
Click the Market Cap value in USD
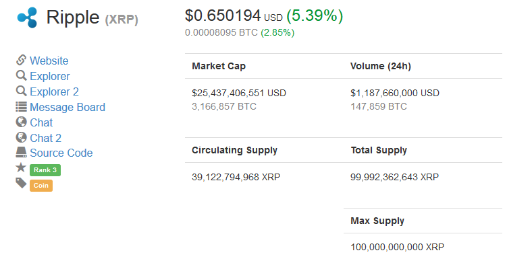tap(239, 93)
